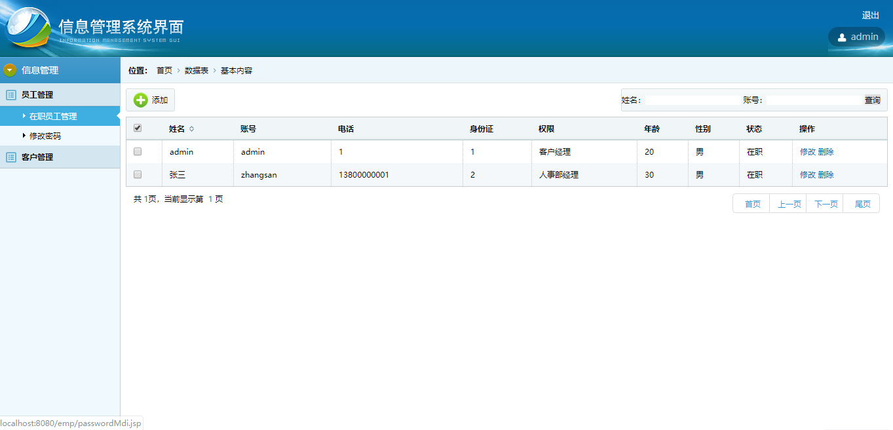Click 修改 in the 张三 row
The height and width of the screenshot is (430, 893).
808,175
